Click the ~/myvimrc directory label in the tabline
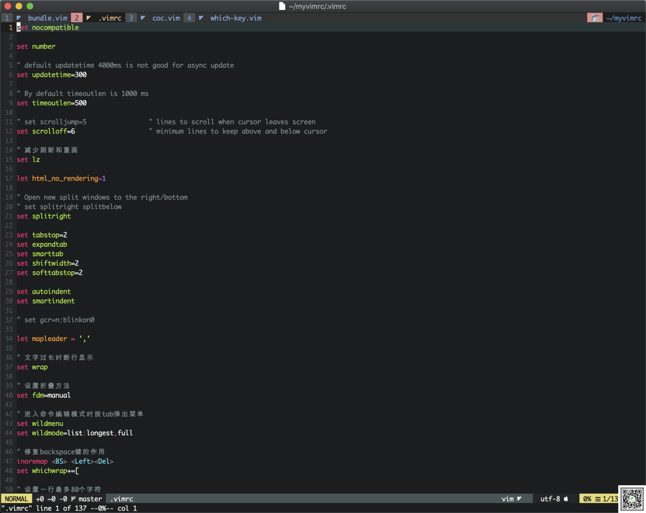 click(x=624, y=18)
